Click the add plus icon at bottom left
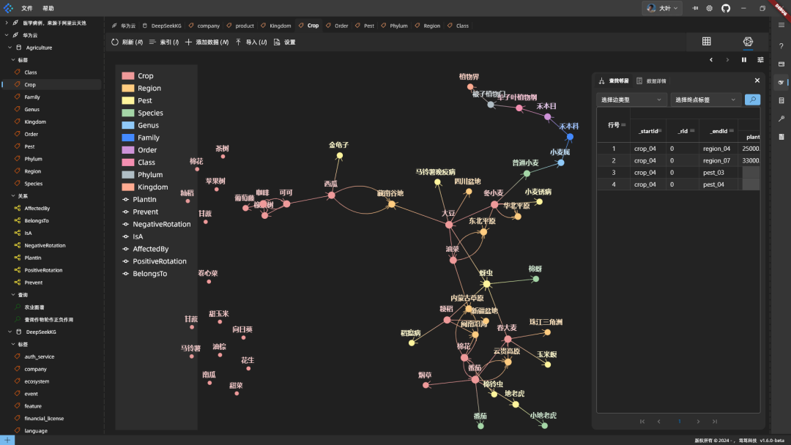 [7, 440]
